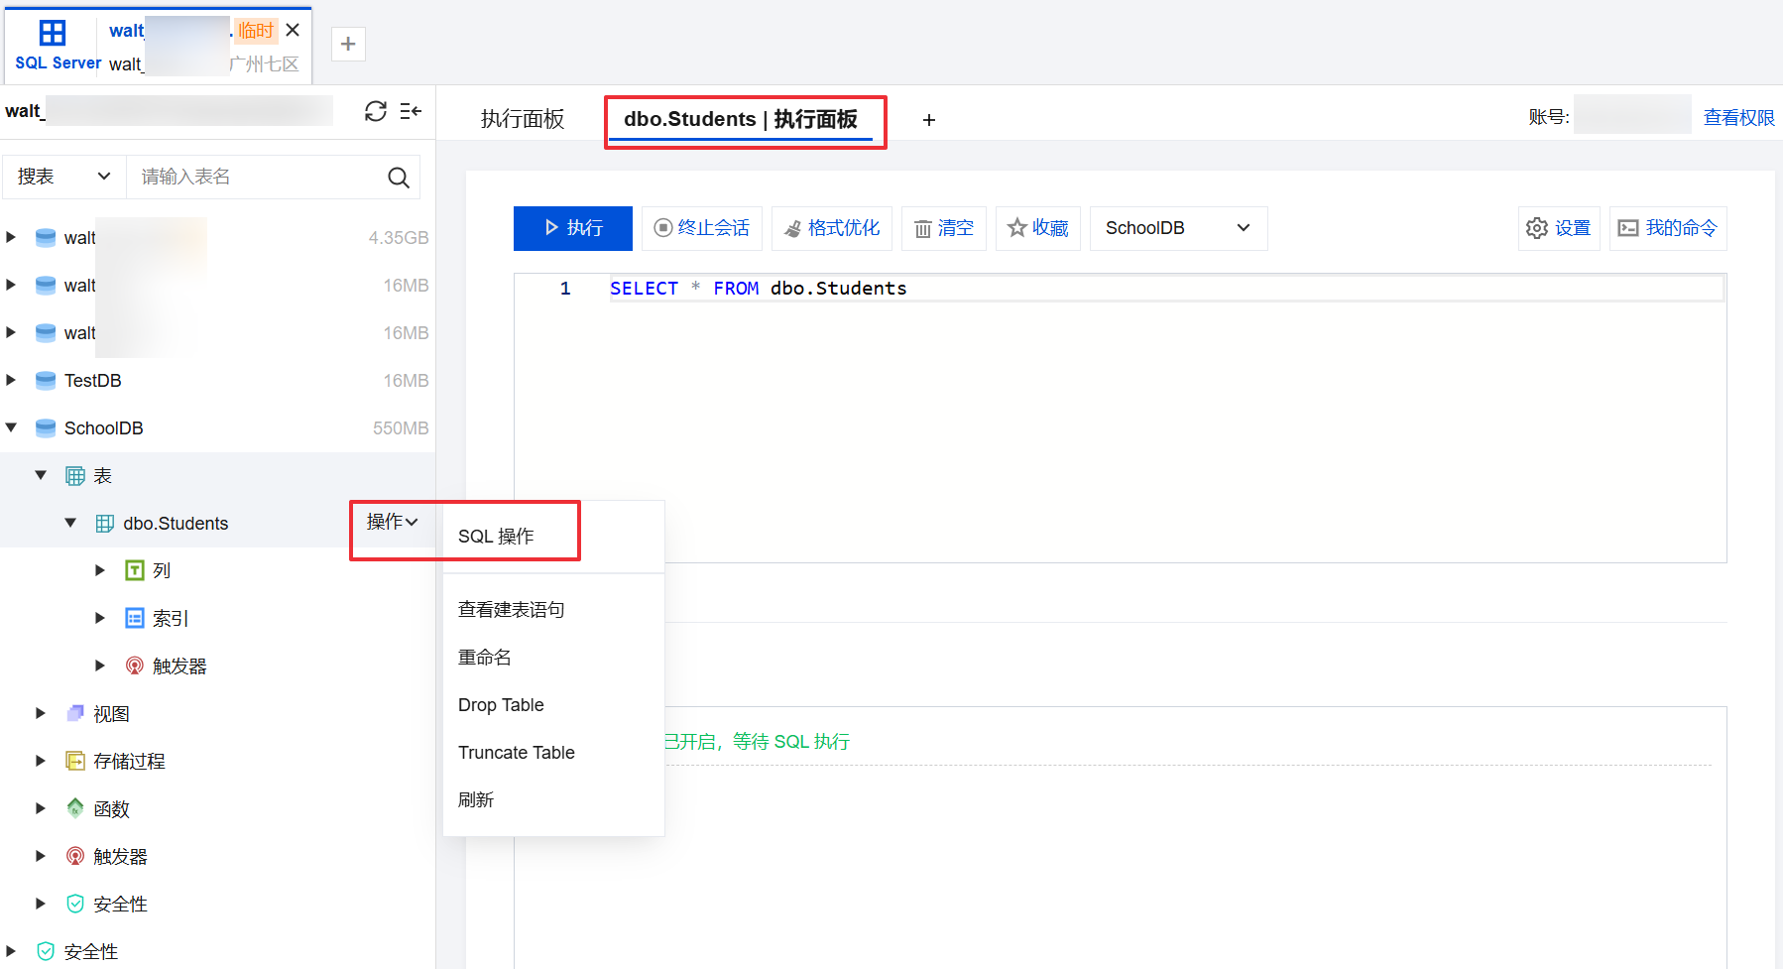Click the 终止会话 stop session button

[x=701, y=228]
